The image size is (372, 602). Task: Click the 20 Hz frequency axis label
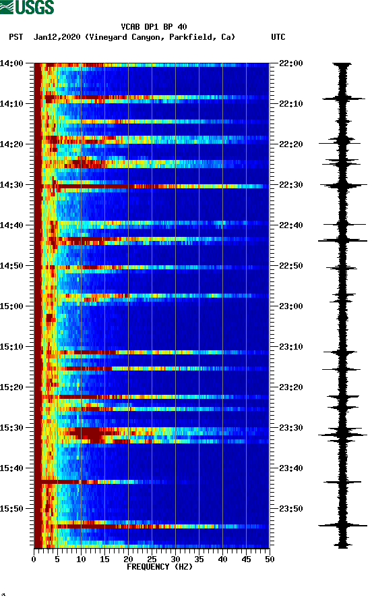[x=128, y=559]
